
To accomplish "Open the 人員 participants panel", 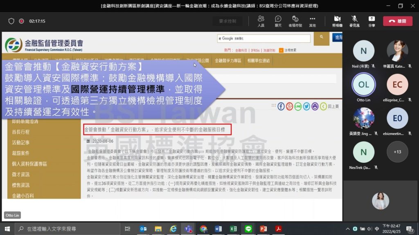I will coord(261,21).
